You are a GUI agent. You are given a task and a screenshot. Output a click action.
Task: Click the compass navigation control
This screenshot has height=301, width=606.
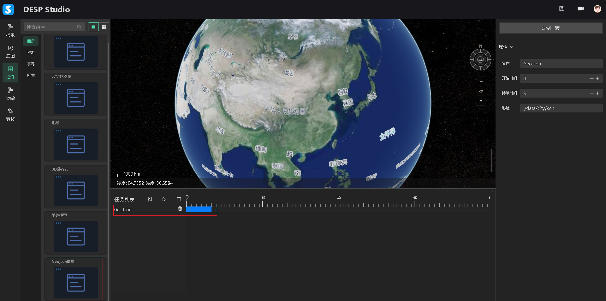click(480, 59)
